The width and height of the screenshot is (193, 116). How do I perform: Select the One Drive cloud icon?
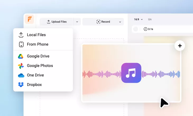coord(21,75)
